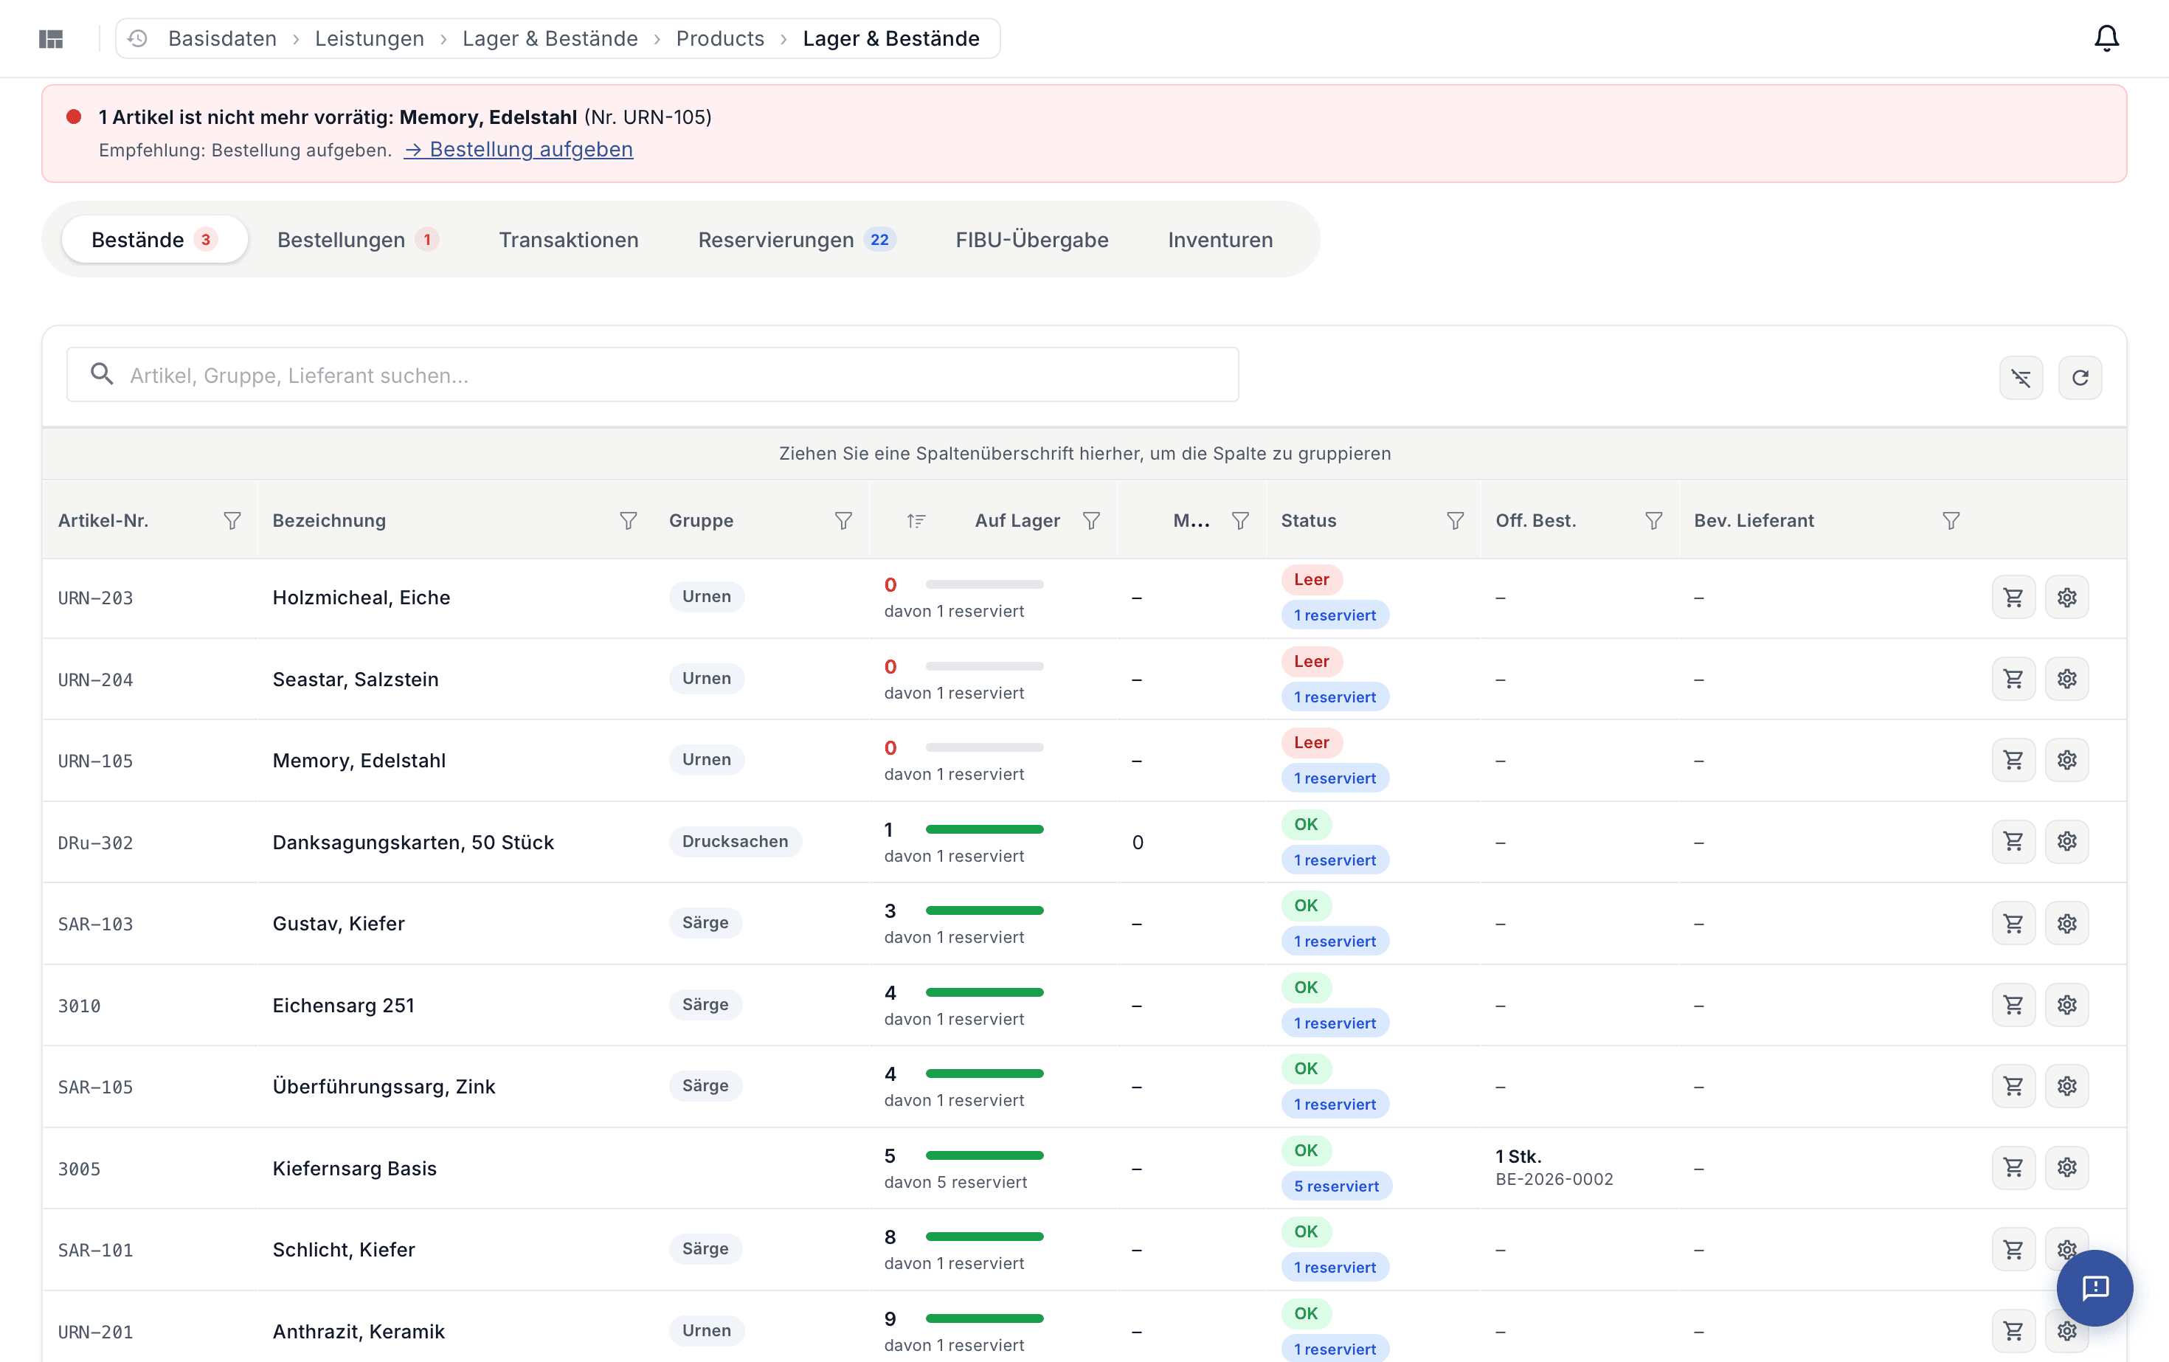Open filter for Off. Best. column
This screenshot has width=2169, height=1362.
coord(1654,521)
